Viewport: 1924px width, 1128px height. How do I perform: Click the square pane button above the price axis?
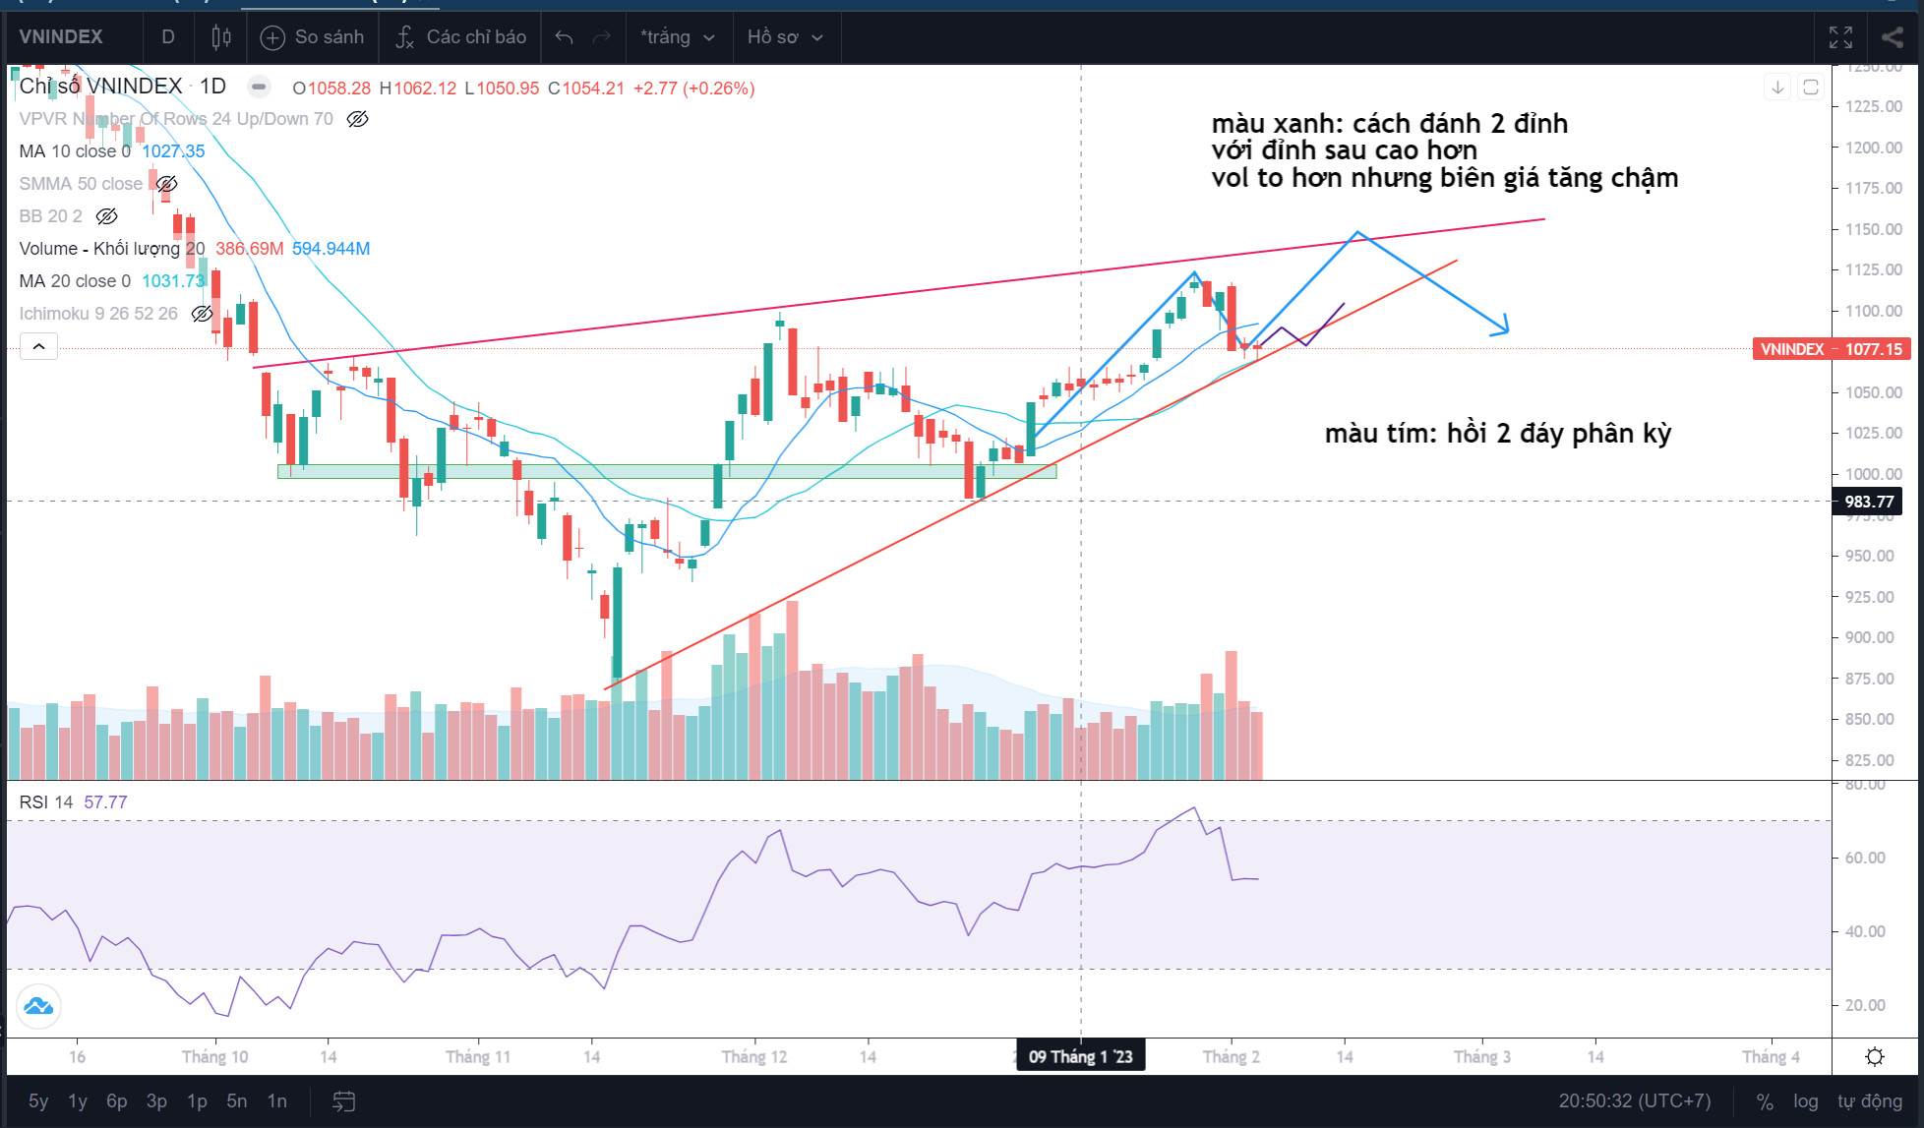point(1810,88)
